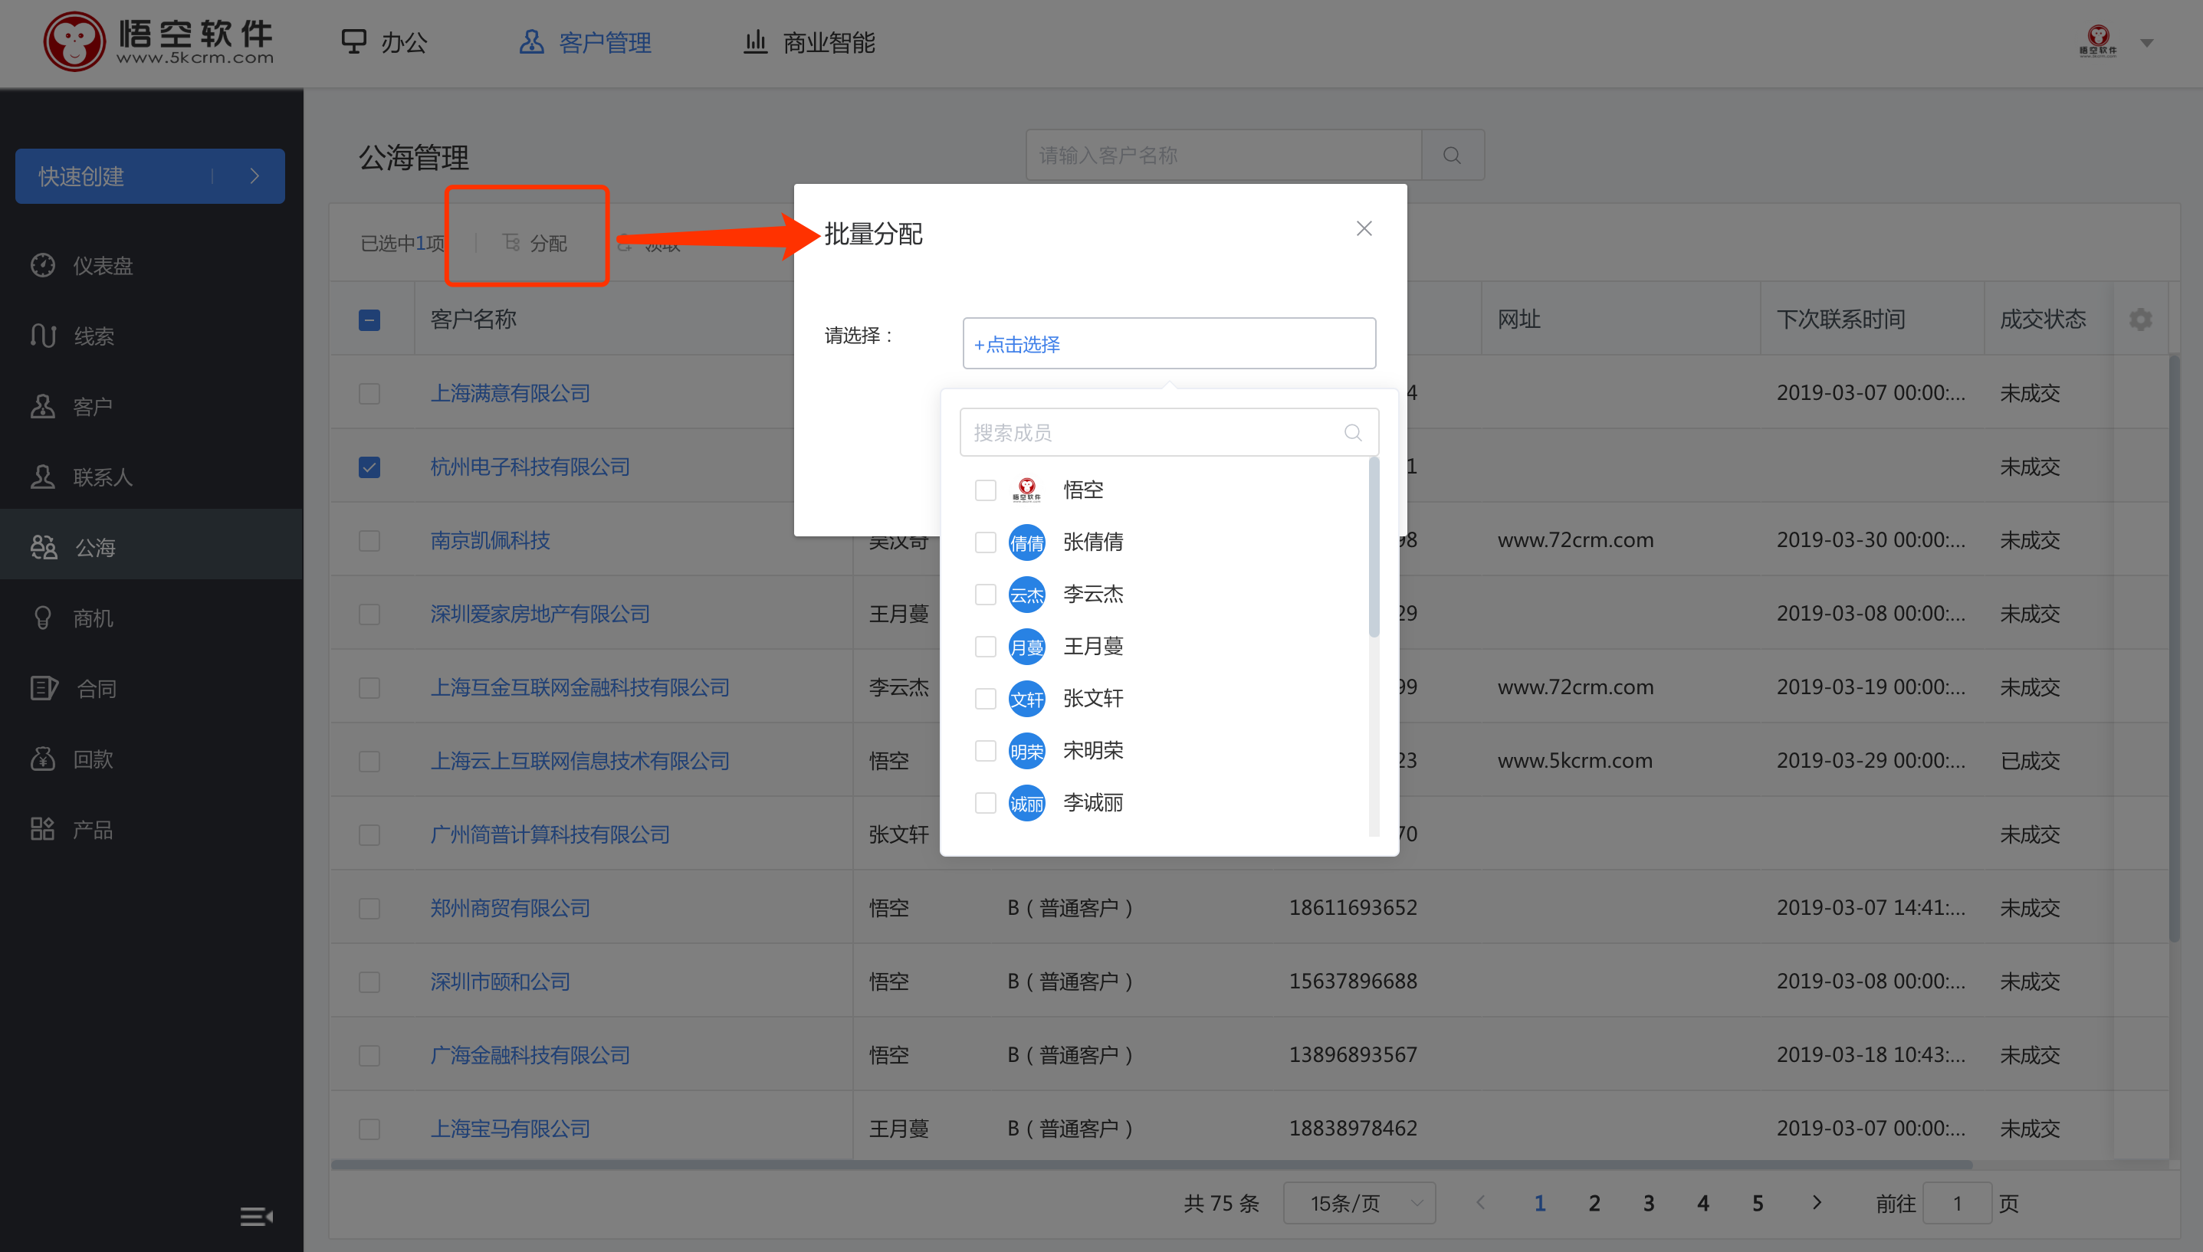Click the 下次联系时间 column header
This screenshot has width=2203, height=1252.
(1841, 320)
